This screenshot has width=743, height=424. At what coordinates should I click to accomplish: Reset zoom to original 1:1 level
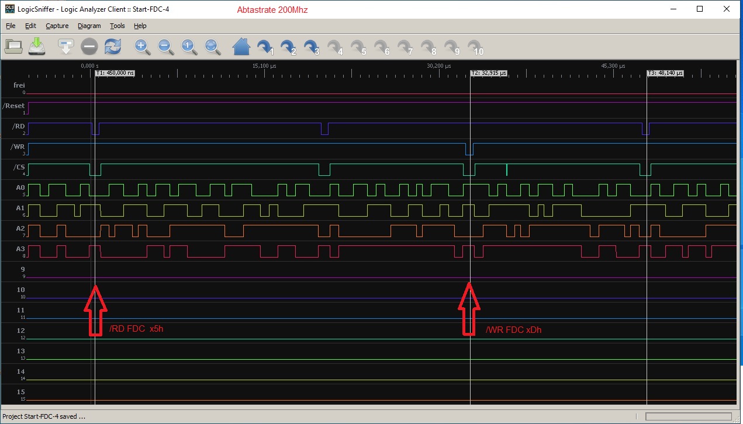point(189,46)
